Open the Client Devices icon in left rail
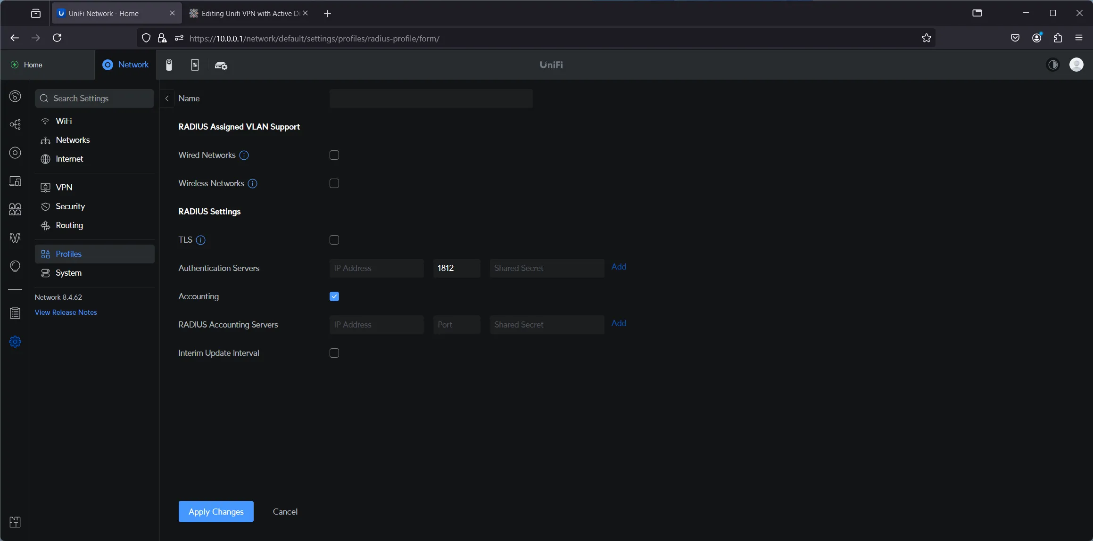Image resolution: width=1093 pixels, height=541 pixels. click(15, 181)
